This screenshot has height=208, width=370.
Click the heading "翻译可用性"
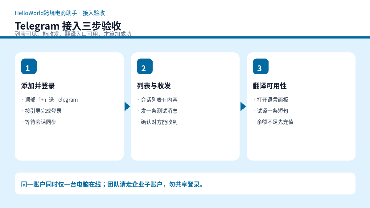tap(270, 86)
